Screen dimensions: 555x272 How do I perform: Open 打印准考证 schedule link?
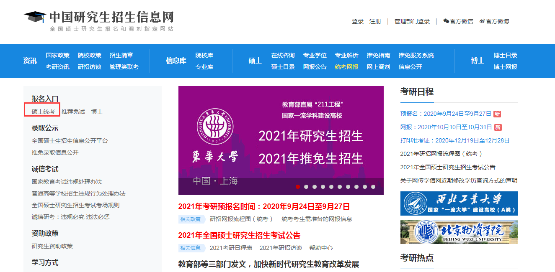(455, 140)
